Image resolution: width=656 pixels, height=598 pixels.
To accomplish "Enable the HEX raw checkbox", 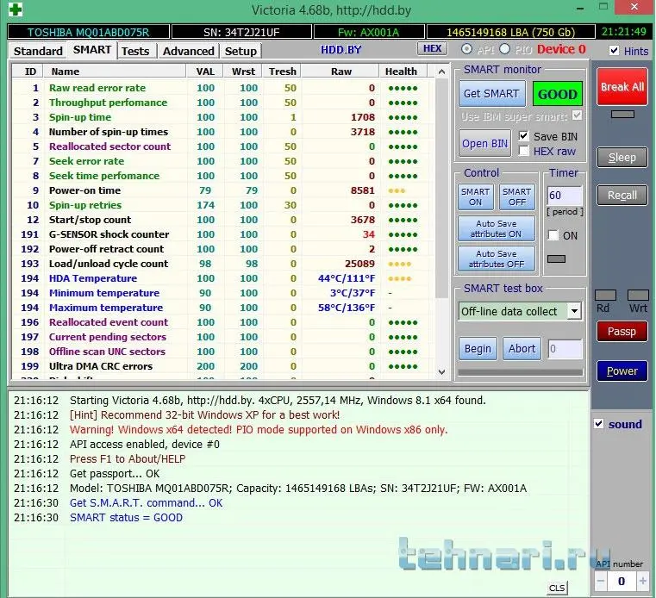I will [523, 151].
